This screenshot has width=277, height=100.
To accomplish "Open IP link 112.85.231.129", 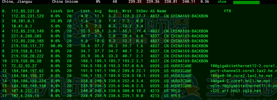I will tap(28, 16).
